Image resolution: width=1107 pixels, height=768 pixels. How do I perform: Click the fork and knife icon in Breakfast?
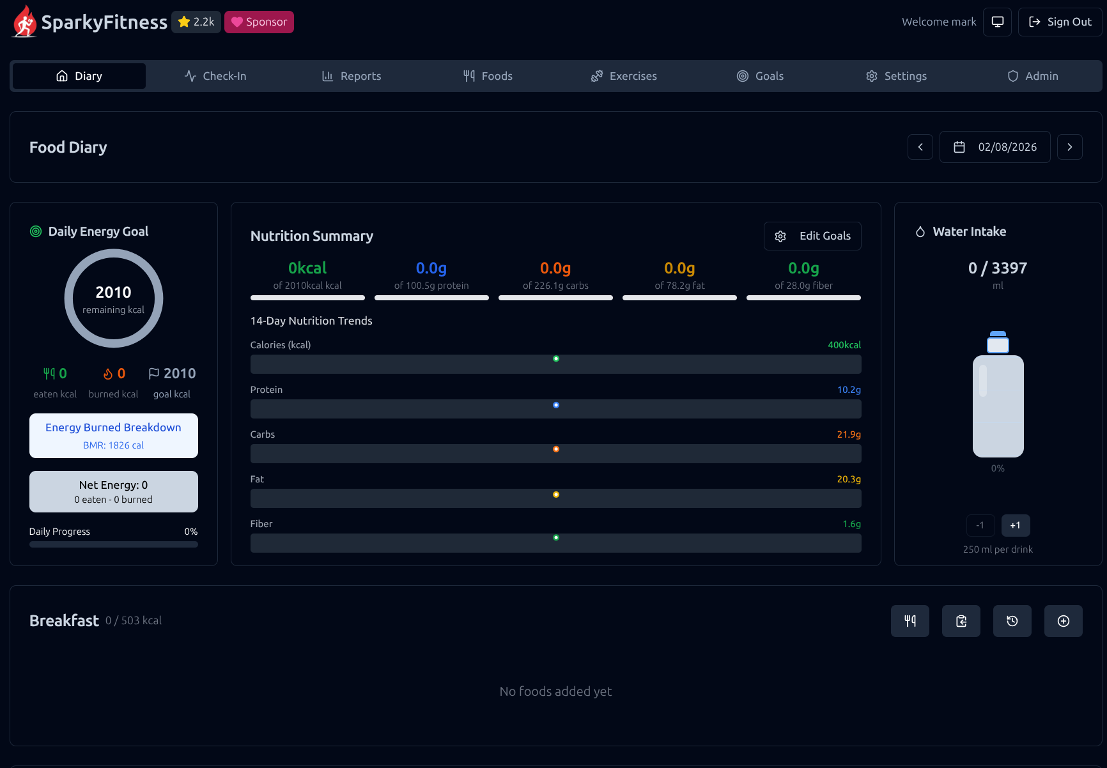910,621
